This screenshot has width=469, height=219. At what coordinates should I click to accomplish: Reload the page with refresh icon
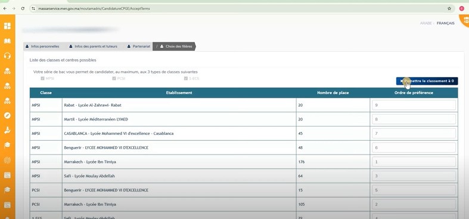[23, 9]
